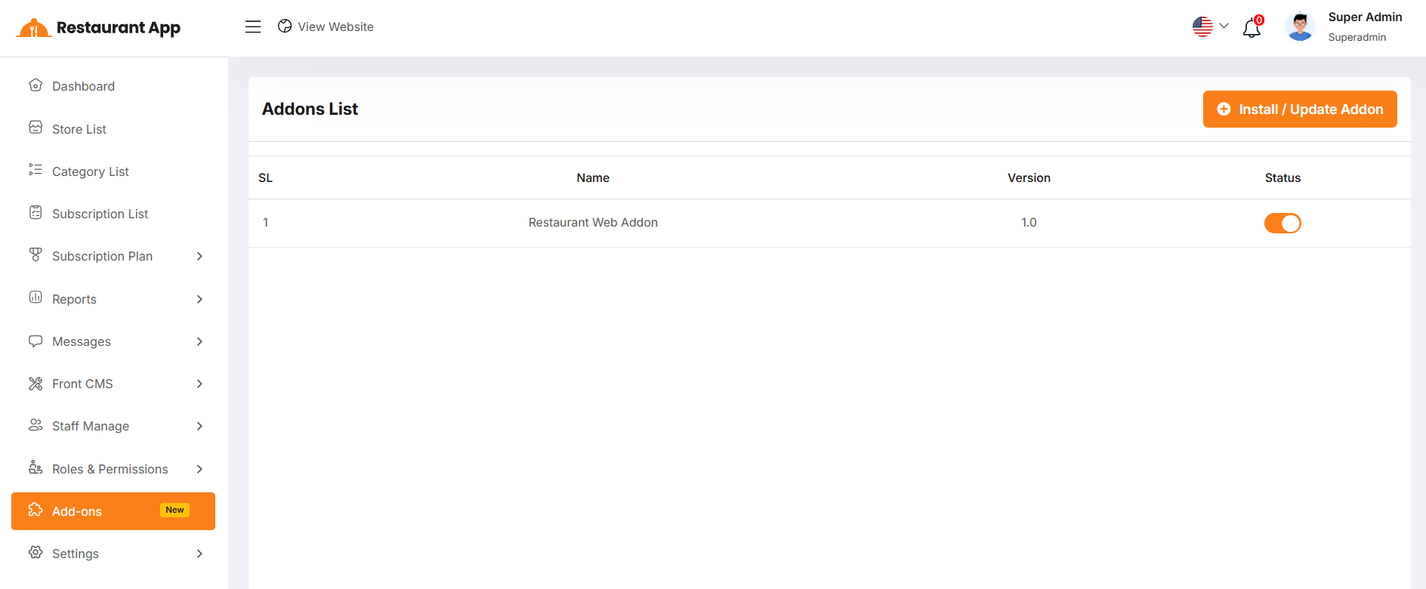Expand the Subscription Plan submenu chevron

[x=199, y=257]
